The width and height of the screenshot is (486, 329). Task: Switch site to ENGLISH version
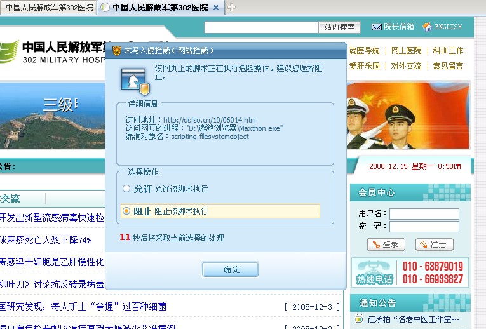click(448, 27)
